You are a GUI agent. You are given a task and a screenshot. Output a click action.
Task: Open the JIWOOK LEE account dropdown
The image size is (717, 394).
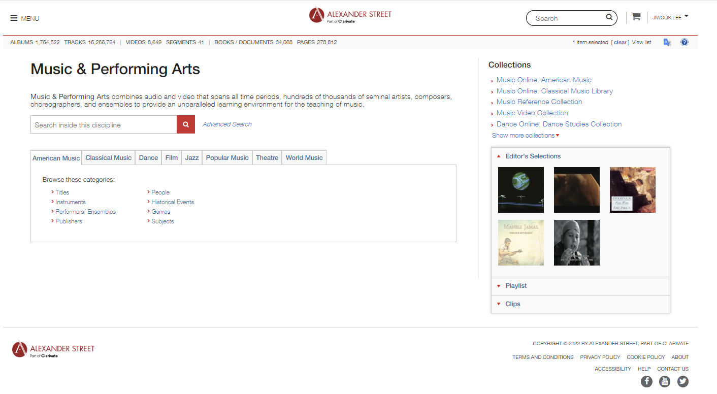(670, 17)
